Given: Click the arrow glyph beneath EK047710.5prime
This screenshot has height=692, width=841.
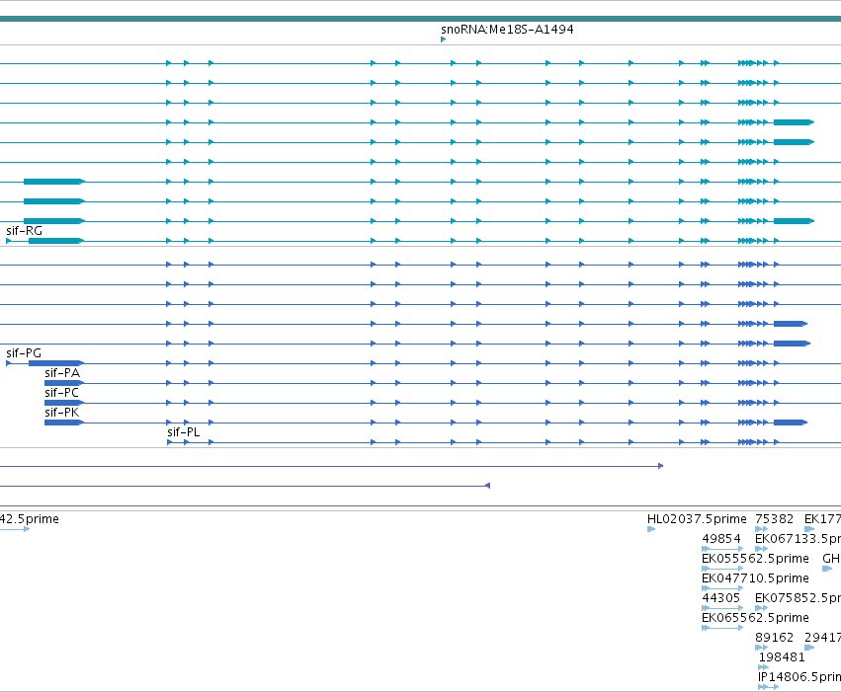Looking at the screenshot, I should 722,589.
